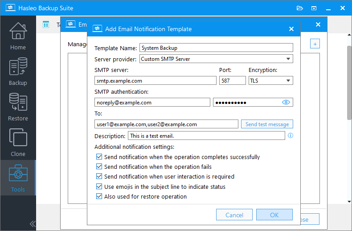Expand the Server provider dropdown
The height and width of the screenshot is (231, 352).
(x=288, y=59)
